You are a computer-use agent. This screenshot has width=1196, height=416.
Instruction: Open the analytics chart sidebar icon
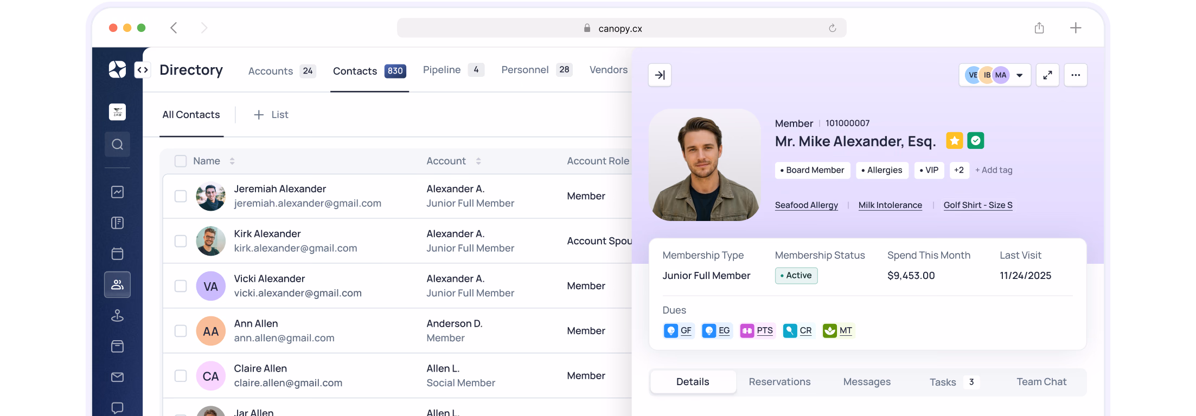click(117, 192)
